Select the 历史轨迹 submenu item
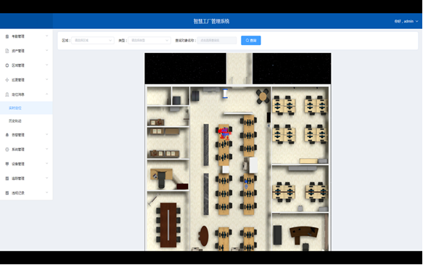Viewport: 423px width, 265px height. click(15, 121)
